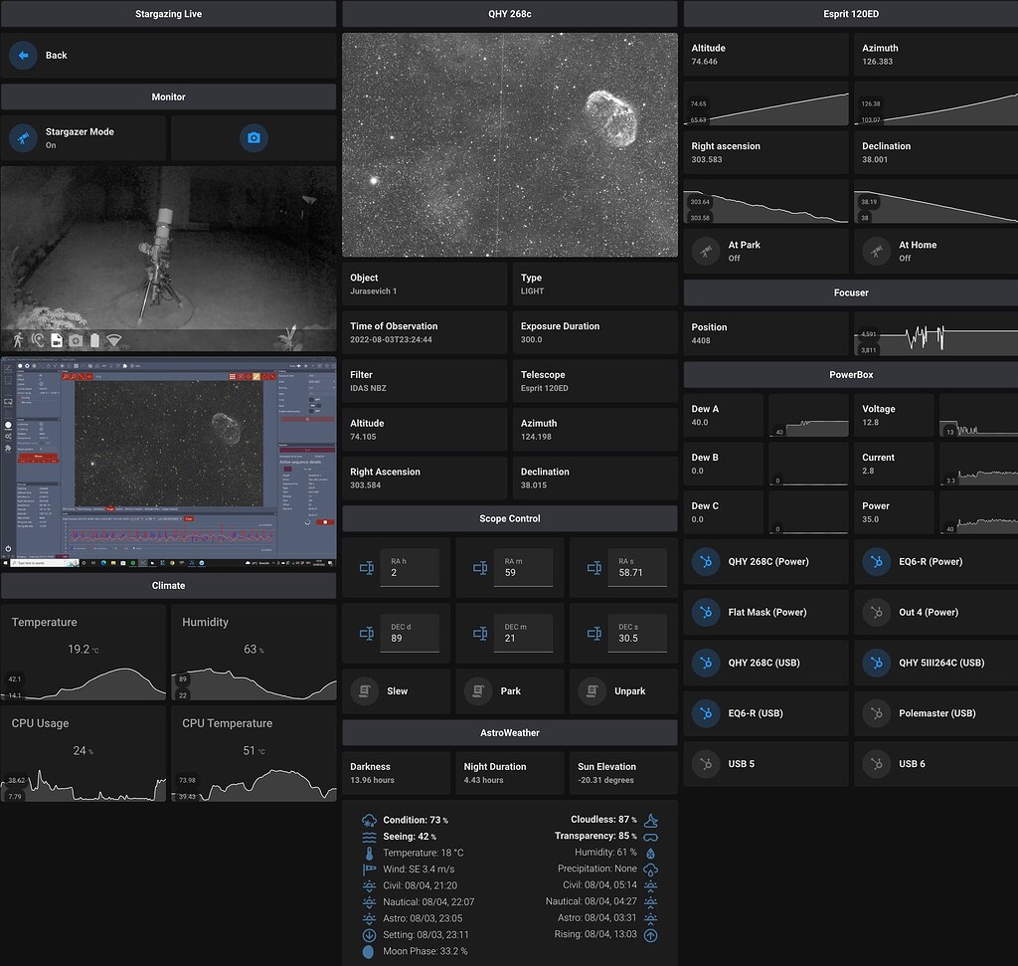This screenshot has width=1018, height=966.
Task: Select the motion detection icon on camera feed
Action: pos(20,340)
